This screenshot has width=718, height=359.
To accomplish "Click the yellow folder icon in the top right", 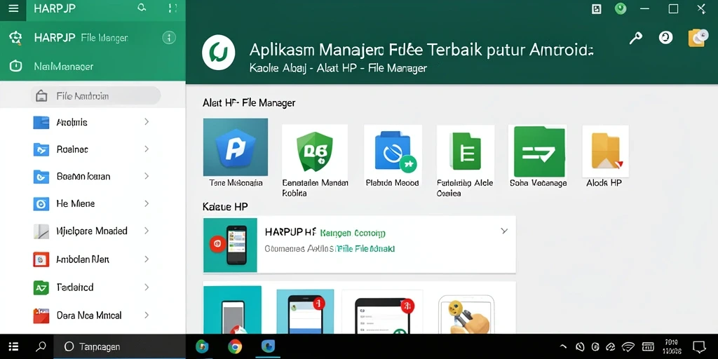I will pyautogui.click(x=698, y=38).
